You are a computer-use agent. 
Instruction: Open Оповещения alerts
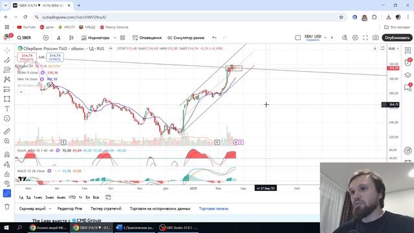(147, 38)
